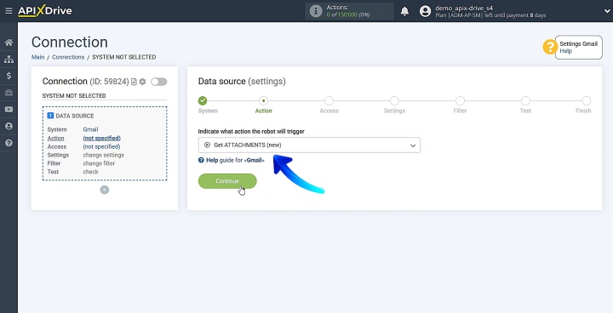Open notifications bell
Image resolution: width=613 pixels, height=313 pixels.
(x=404, y=11)
